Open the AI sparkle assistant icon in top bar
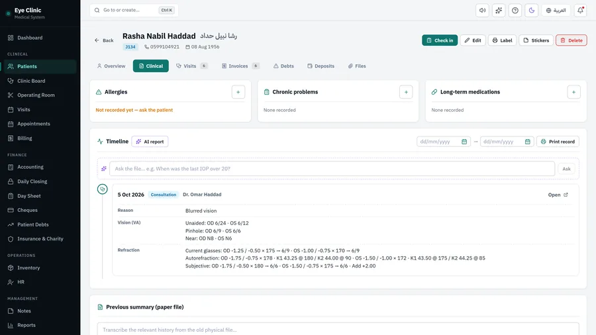596x335 pixels. [x=499, y=10]
